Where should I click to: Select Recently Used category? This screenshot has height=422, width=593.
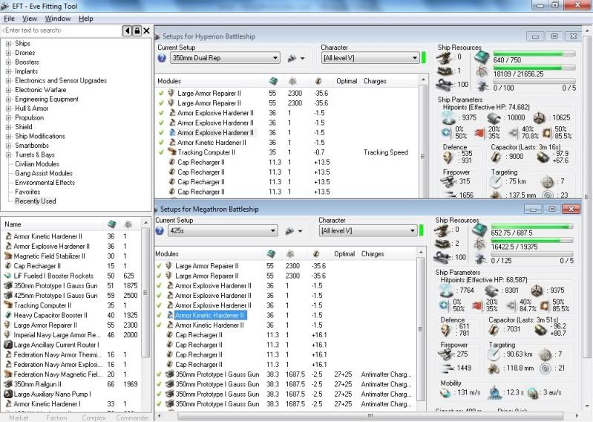pyautogui.click(x=36, y=201)
